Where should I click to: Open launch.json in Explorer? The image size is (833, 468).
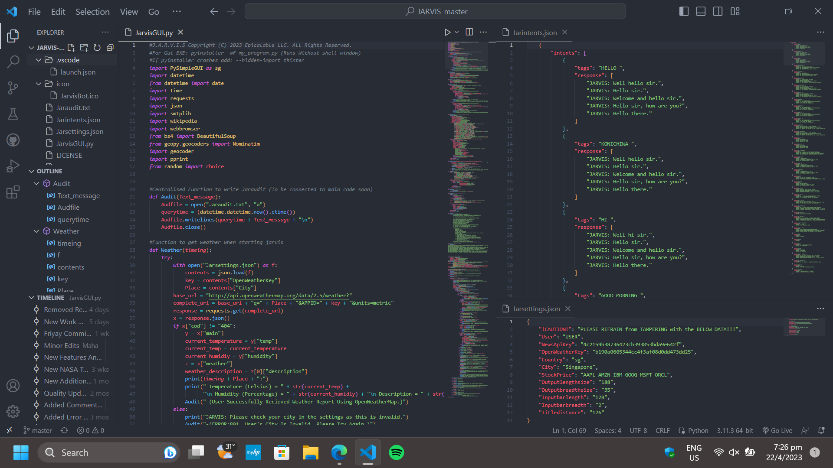point(78,72)
